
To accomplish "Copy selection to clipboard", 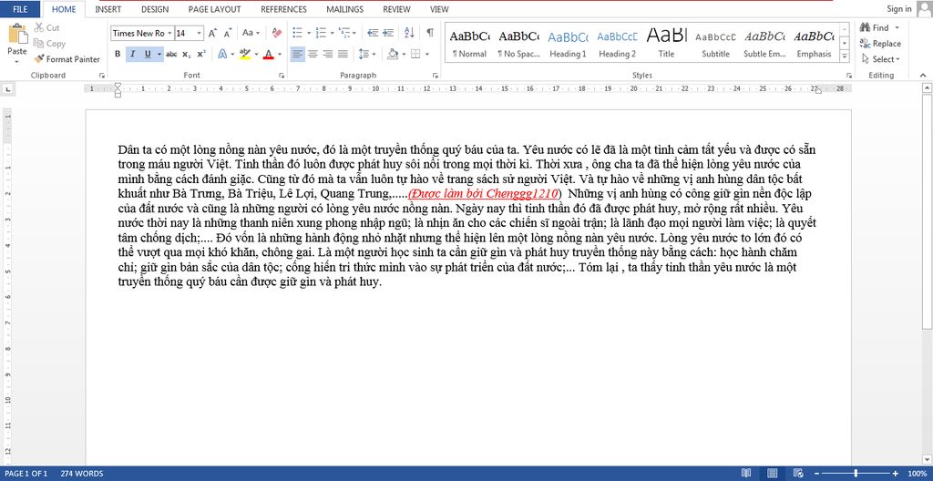I will click(x=49, y=44).
